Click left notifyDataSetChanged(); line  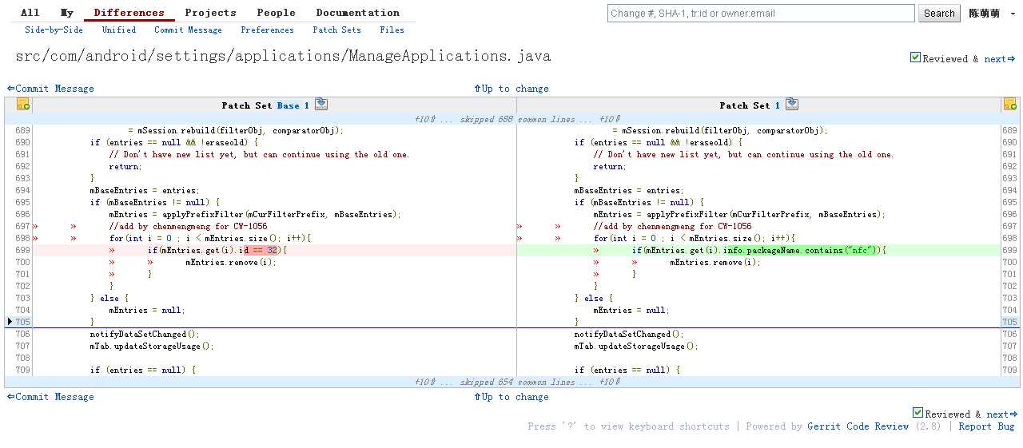point(145,334)
